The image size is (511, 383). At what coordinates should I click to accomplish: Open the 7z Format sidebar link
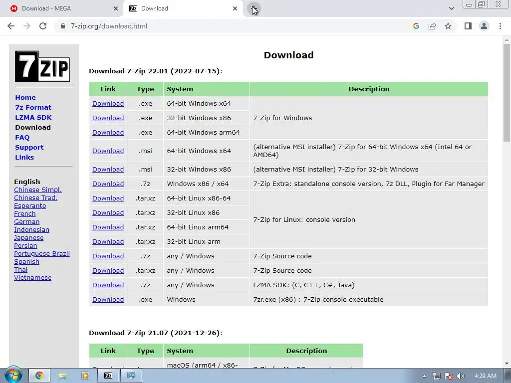[33, 108]
